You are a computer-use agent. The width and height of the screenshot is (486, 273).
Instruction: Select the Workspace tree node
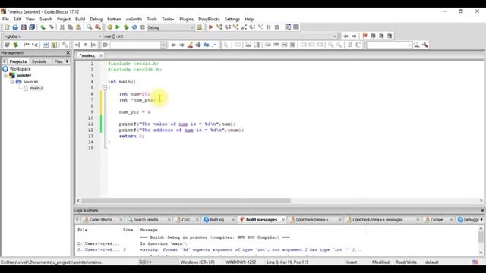tap(21, 69)
